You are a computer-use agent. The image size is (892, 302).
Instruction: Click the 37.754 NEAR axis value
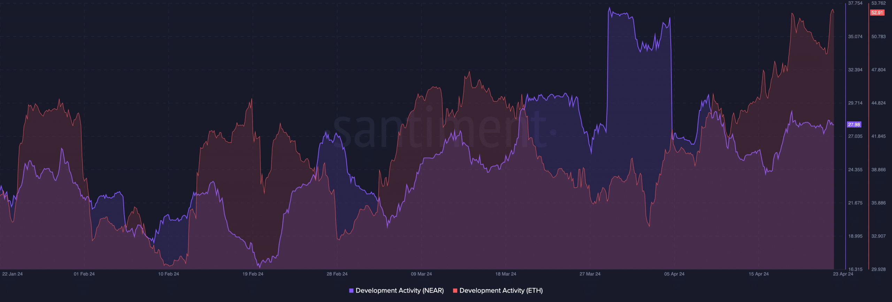tap(855, 3)
